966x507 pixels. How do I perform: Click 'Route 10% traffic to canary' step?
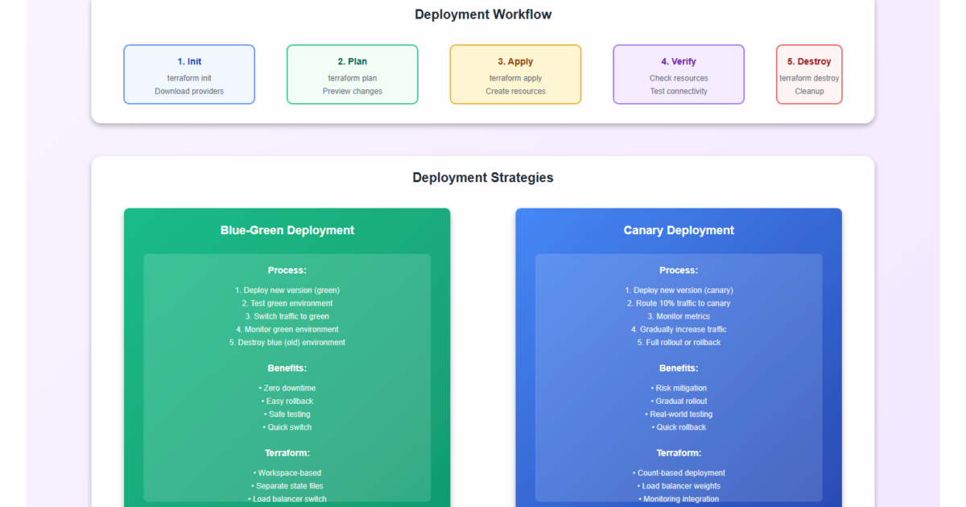[x=679, y=303]
